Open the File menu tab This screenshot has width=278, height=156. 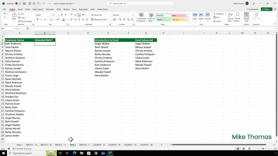4,9
